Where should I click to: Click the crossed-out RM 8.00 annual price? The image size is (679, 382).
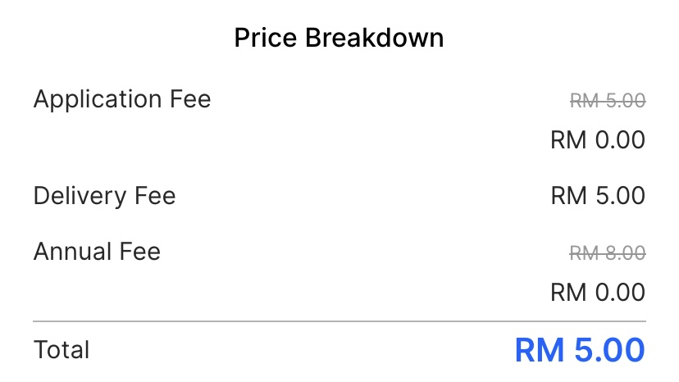[x=608, y=252]
